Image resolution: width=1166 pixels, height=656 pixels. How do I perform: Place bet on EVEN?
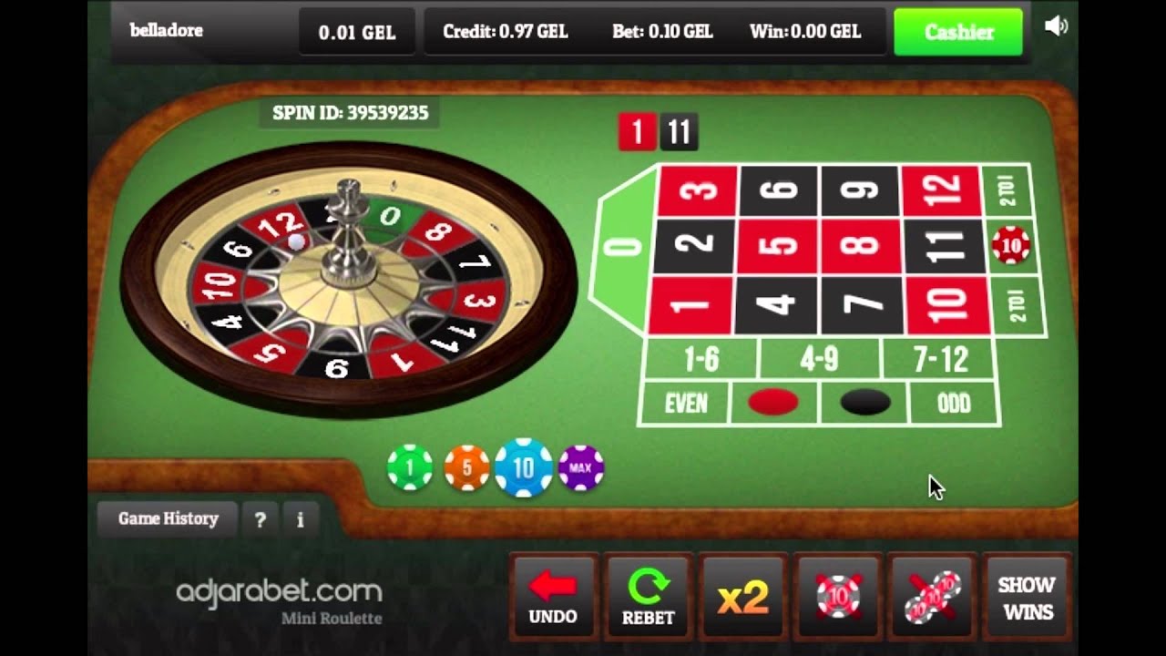[x=686, y=403]
